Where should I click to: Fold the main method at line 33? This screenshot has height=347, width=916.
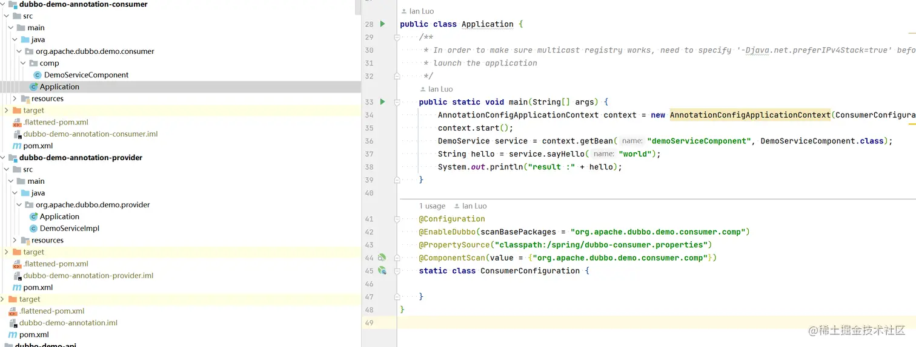click(x=397, y=102)
